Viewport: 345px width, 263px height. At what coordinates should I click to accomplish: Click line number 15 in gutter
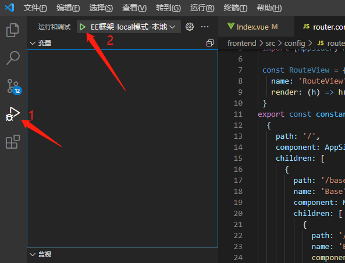(x=238, y=158)
